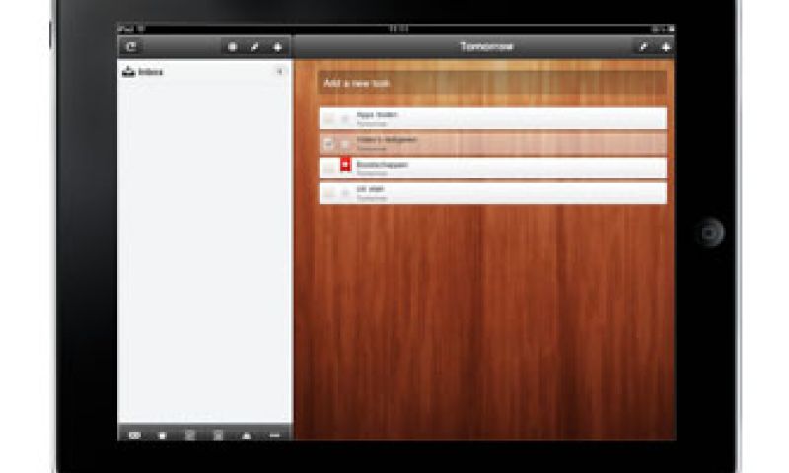Add a task with the Tomorrow header plus icon
This screenshot has width=789, height=473.
(665, 47)
